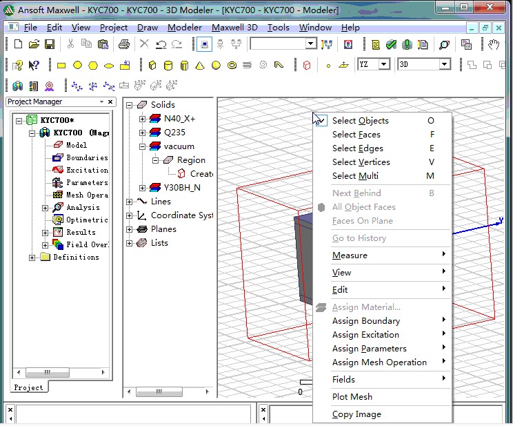Open Assign Excitation submenu

[x=383, y=335]
